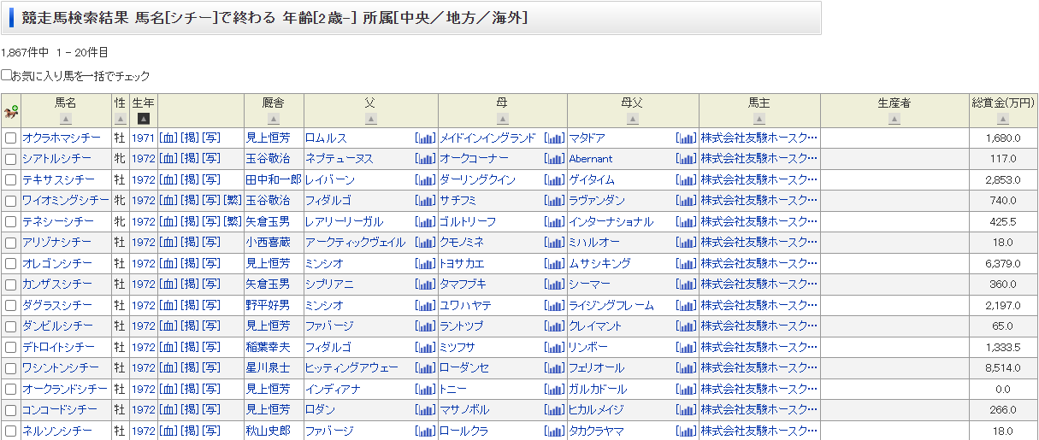Mark checkbox for アリゾナシチー row
Image resolution: width=1039 pixels, height=440 pixels.
click(x=11, y=243)
